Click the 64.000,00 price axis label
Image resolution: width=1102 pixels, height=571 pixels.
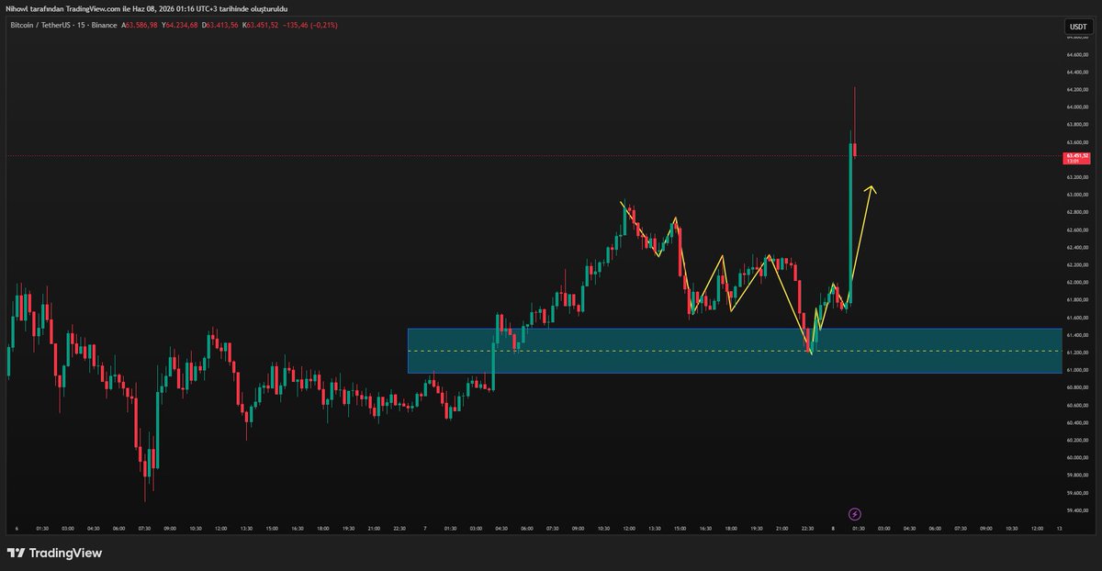coord(1078,107)
